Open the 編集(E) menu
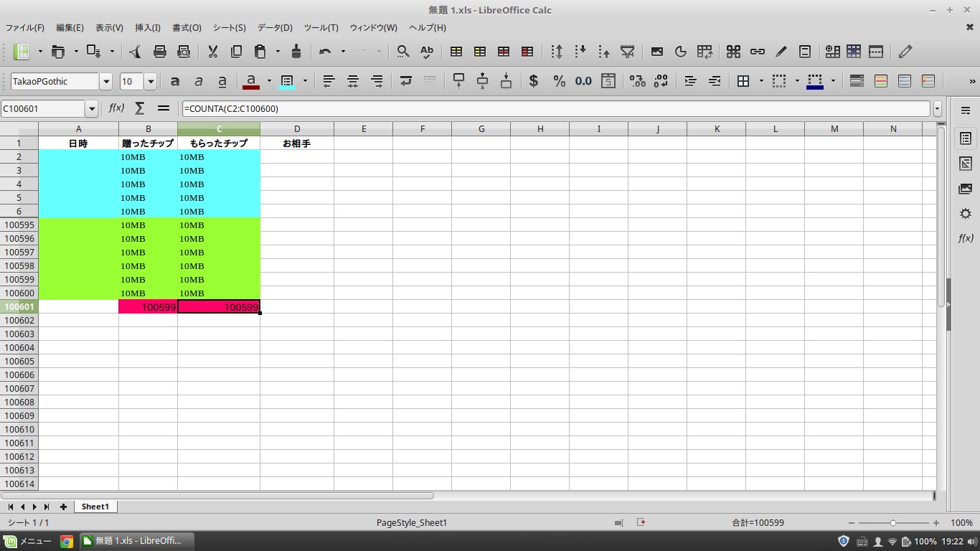Image resolution: width=980 pixels, height=551 pixels. tap(70, 28)
